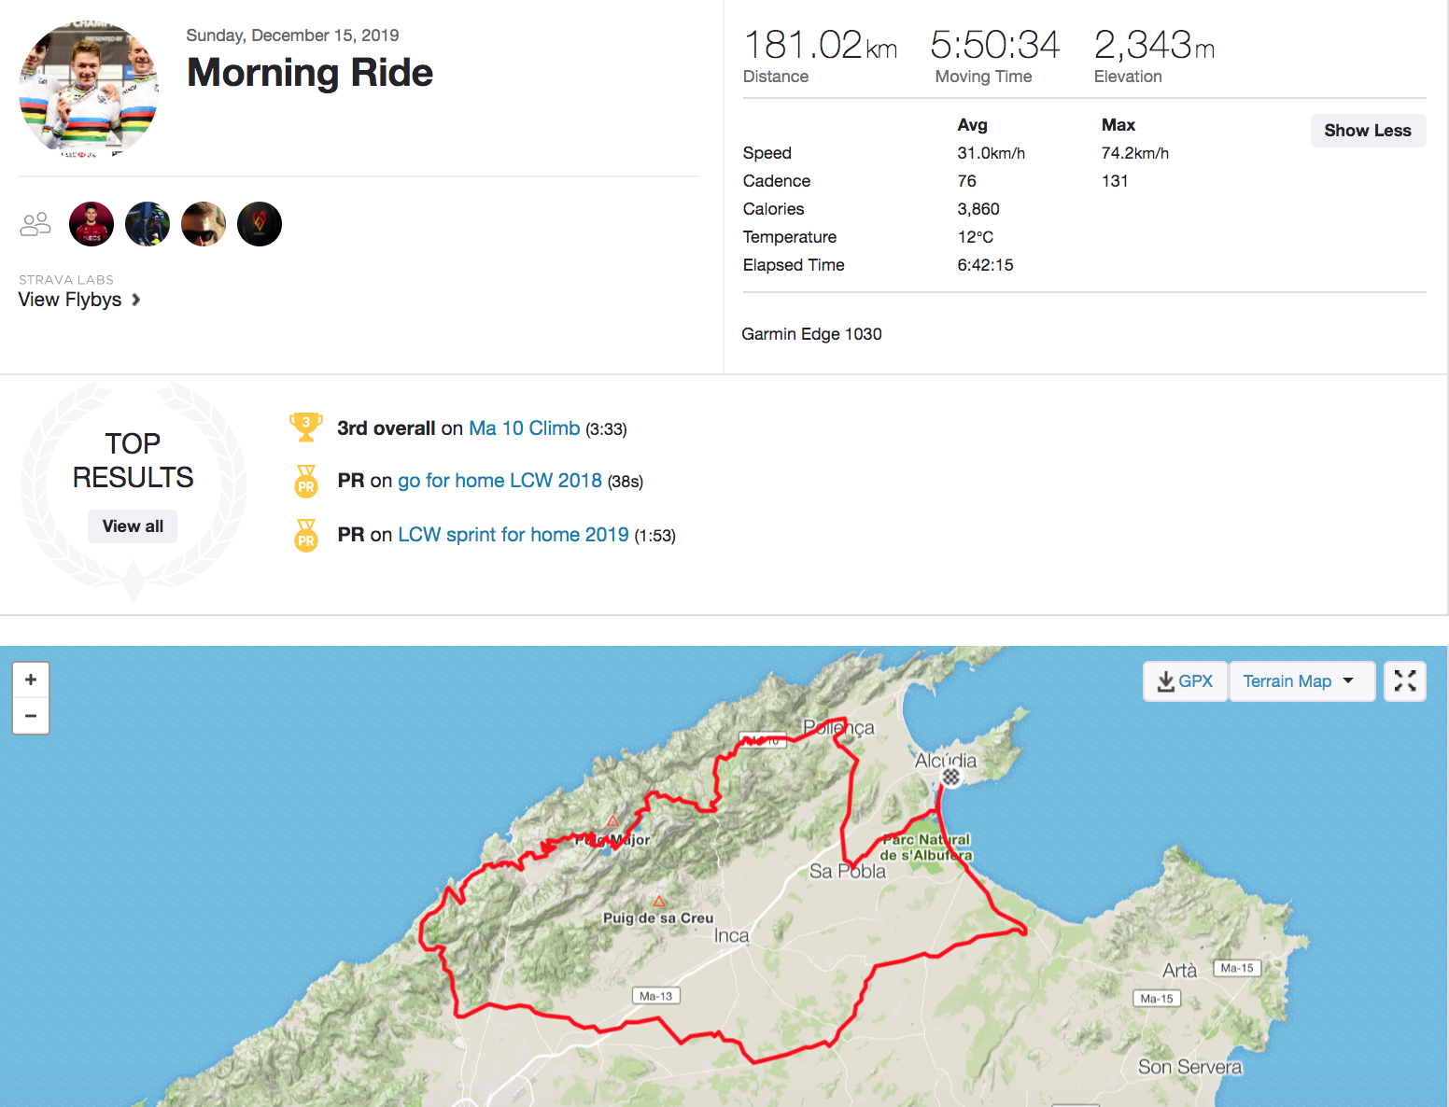
Task: Open the Terrain Map dropdown
Action: click(x=1301, y=681)
